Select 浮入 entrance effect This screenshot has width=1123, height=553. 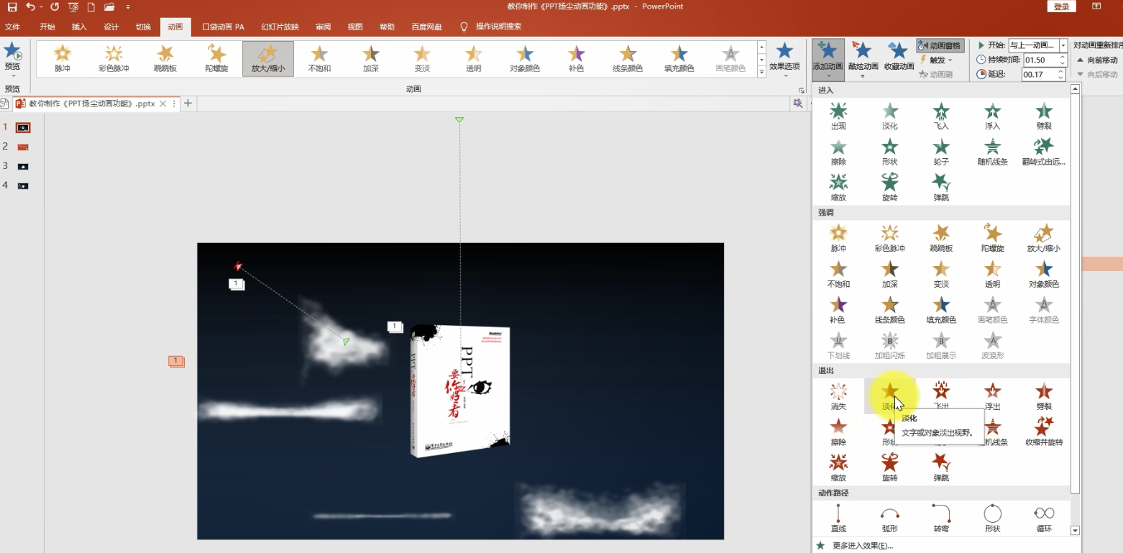click(x=992, y=116)
